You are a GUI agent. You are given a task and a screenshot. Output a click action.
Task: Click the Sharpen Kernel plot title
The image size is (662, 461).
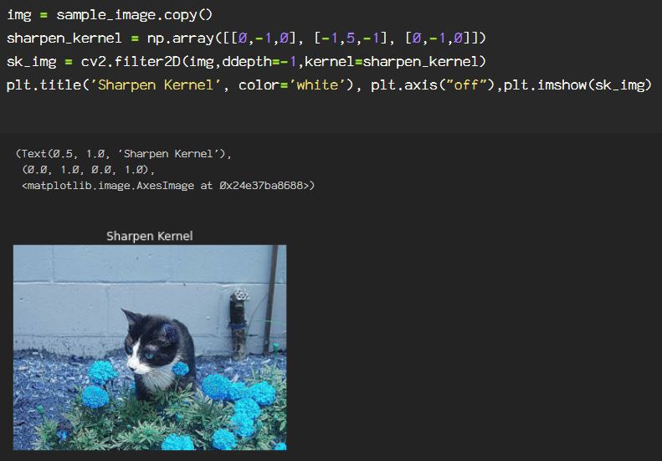(x=150, y=236)
